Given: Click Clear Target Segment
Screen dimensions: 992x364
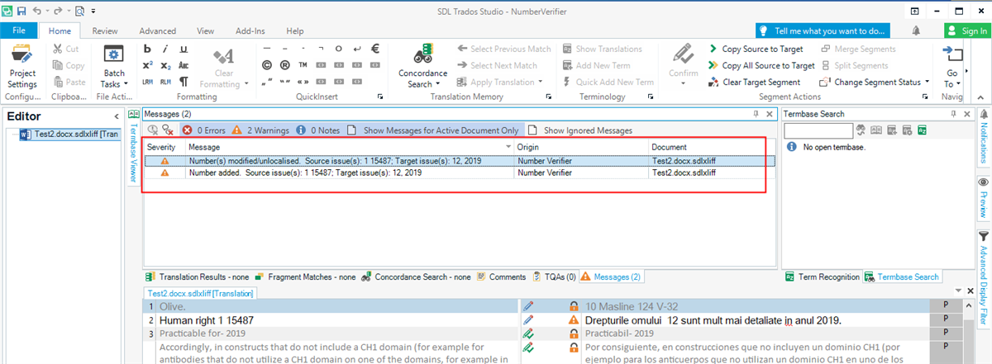Looking at the screenshot, I should (755, 82).
